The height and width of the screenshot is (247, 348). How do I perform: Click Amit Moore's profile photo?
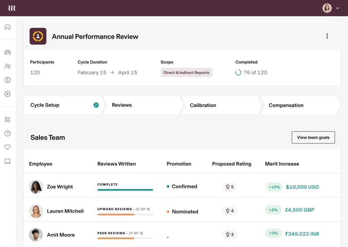pyautogui.click(x=36, y=235)
